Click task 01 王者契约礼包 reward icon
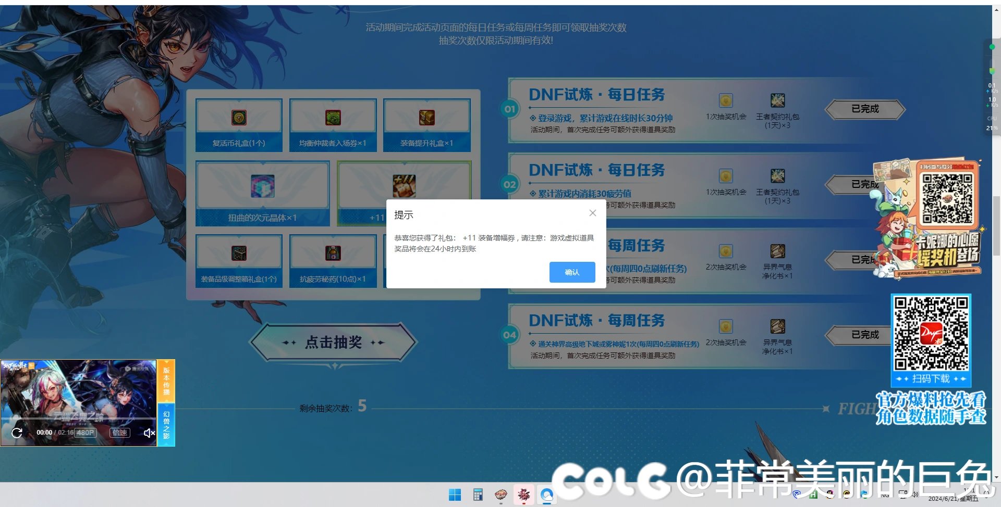The image size is (1001, 507). (x=777, y=100)
